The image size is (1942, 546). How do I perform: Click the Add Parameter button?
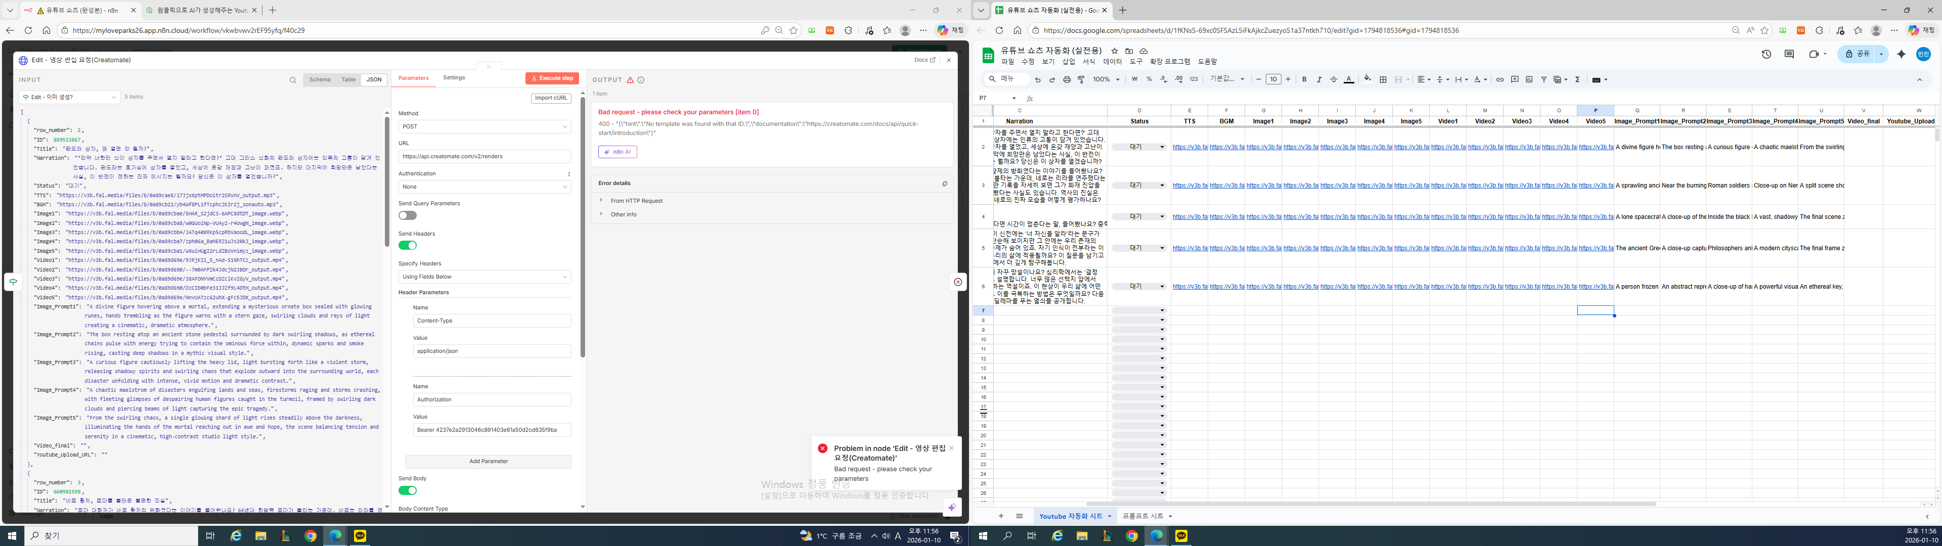coord(488,462)
